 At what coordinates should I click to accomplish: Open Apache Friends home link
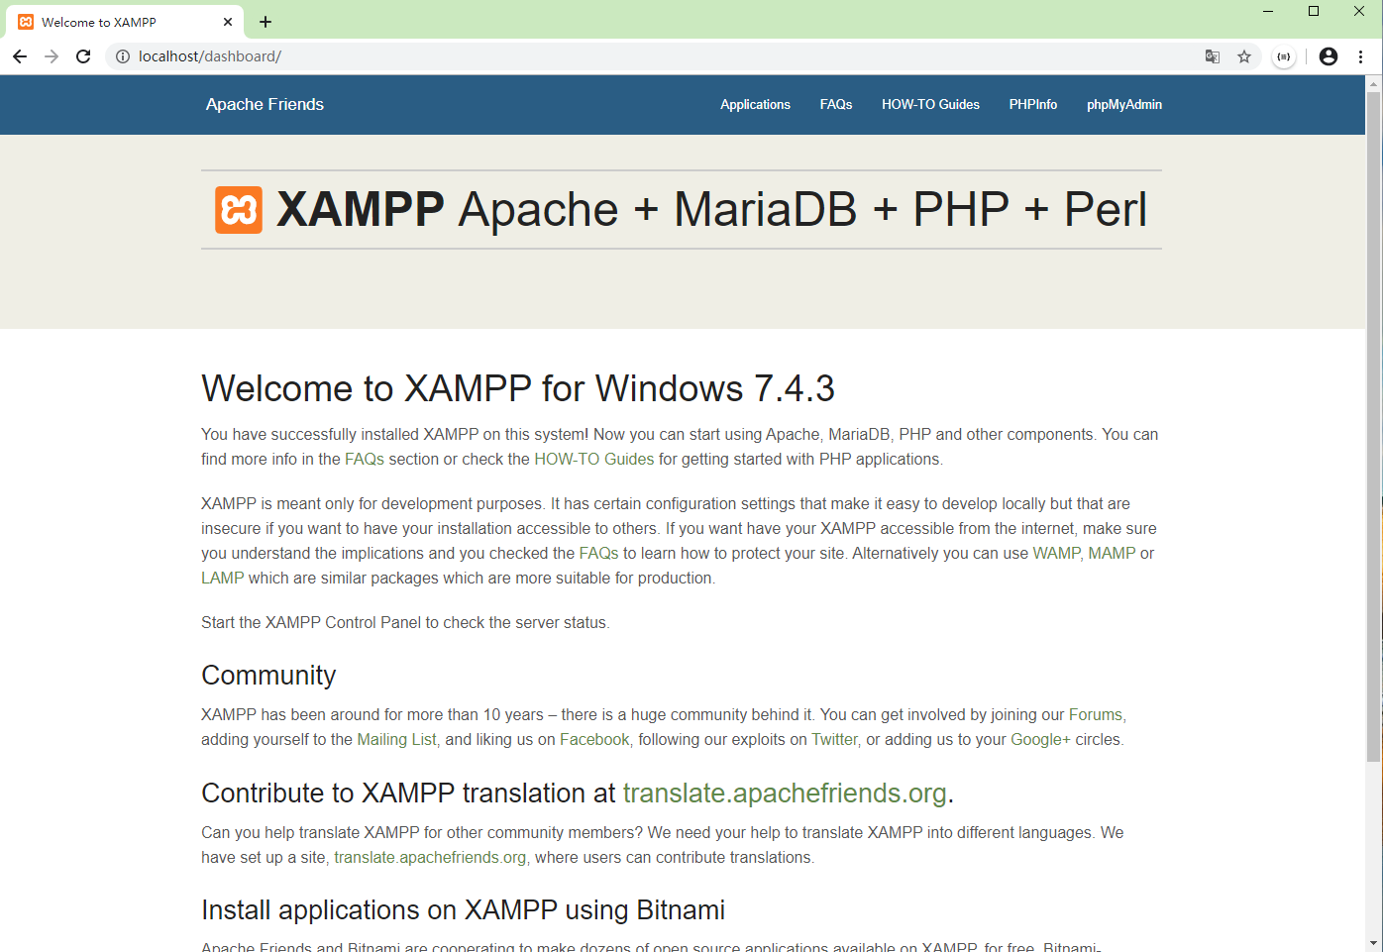265,104
